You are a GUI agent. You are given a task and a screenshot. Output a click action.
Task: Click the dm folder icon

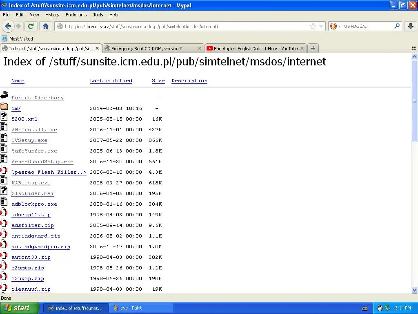tap(4, 106)
